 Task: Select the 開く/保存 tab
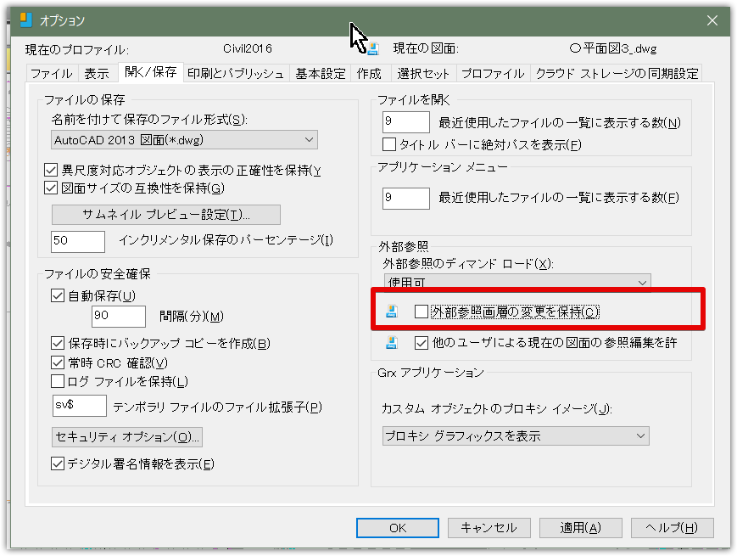[x=151, y=71]
